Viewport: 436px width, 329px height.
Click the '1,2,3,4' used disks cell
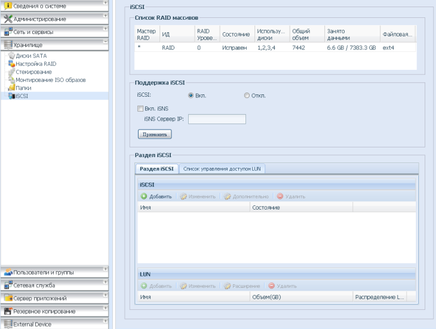[266, 48]
